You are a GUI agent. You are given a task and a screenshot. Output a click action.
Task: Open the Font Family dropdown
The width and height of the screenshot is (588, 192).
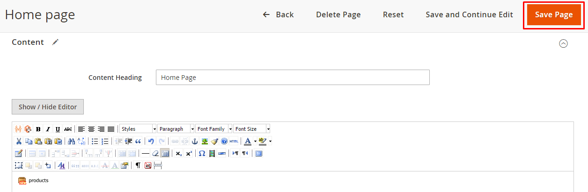tap(214, 129)
